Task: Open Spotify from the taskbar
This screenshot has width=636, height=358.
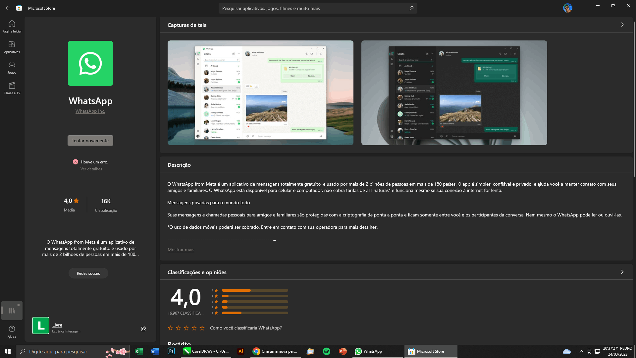Action: tap(327, 351)
